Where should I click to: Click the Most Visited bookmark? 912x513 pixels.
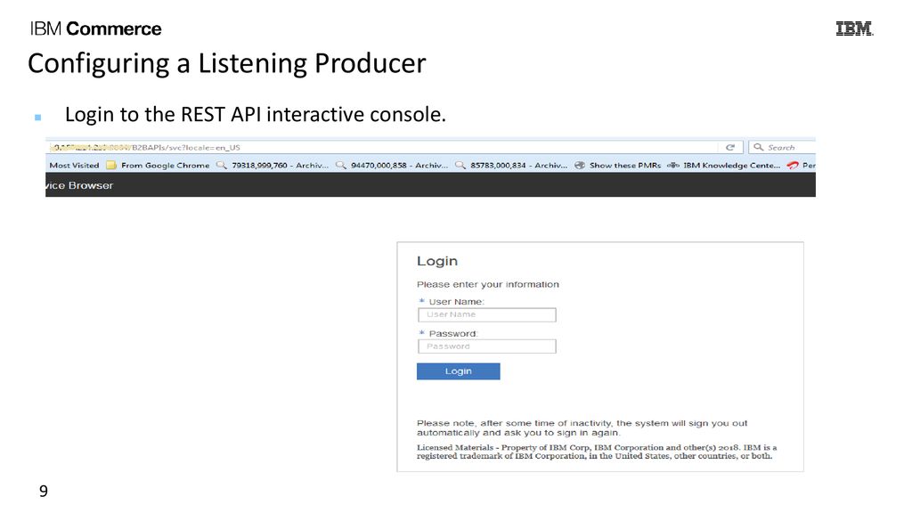tap(74, 165)
